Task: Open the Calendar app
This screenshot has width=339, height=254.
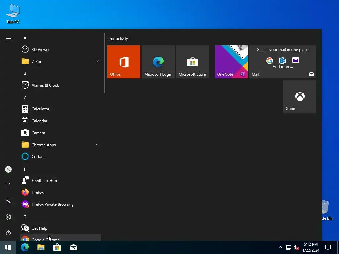Action: coord(61,121)
